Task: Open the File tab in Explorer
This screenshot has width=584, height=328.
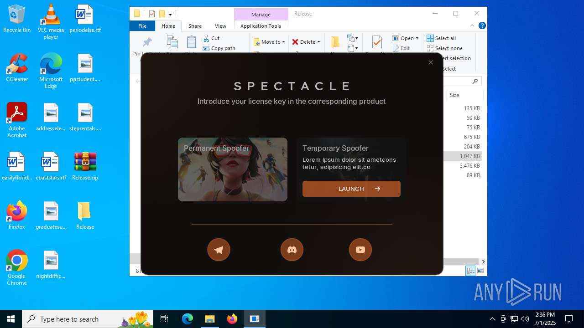Action: 142,26
